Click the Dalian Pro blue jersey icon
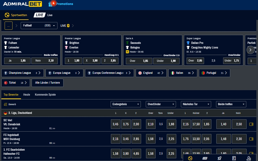Image resolution: width=258 pixels, height=161 pixels. coord(188,43)
